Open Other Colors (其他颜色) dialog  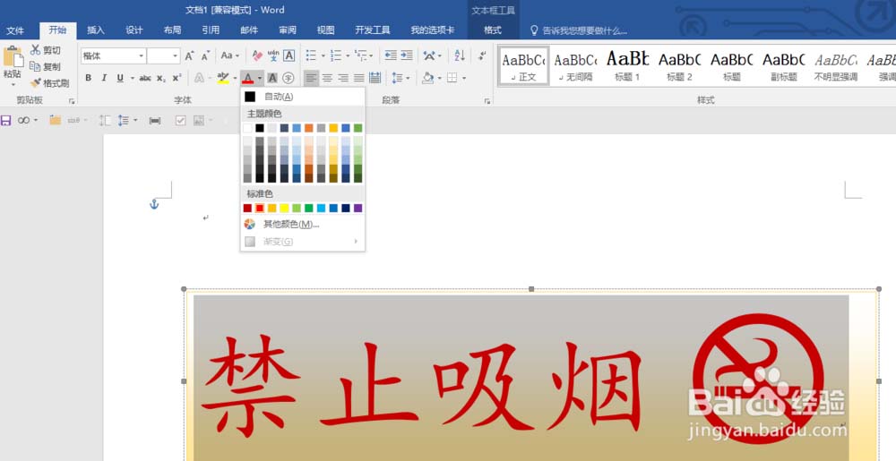[x=302, y=224]
